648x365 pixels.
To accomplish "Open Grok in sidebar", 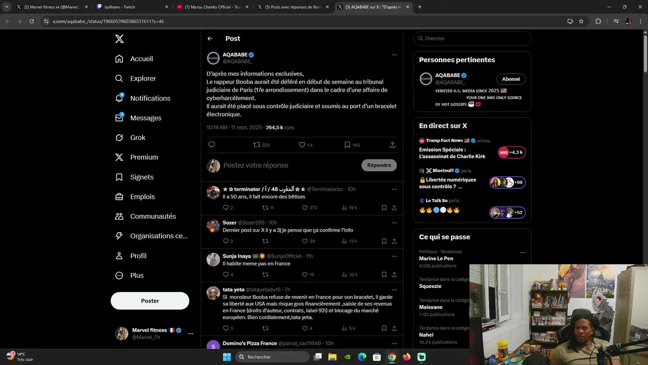I will 131,138.
